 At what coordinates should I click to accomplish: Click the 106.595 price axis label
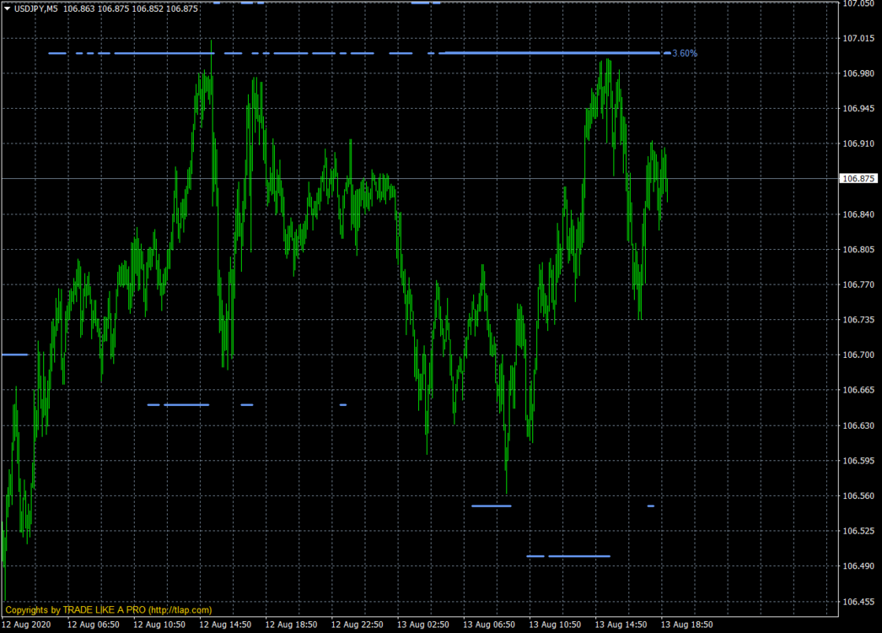point(858,460)
